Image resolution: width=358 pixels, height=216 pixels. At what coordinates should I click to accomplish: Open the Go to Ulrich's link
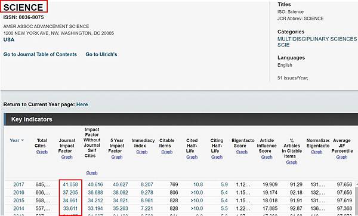coord(101,54)
